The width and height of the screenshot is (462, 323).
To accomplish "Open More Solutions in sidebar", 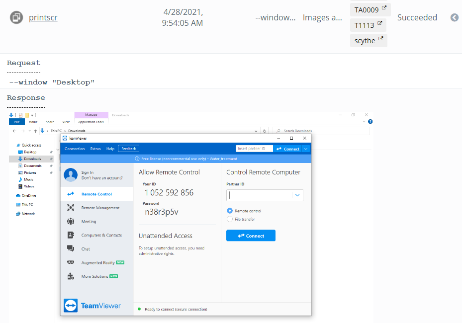I will pyautogui.click(x=97, y=276).
